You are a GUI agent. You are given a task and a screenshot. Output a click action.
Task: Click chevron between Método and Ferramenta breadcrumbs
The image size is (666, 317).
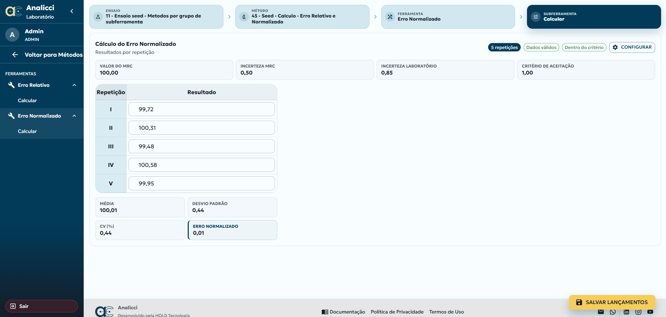[375, 17]
